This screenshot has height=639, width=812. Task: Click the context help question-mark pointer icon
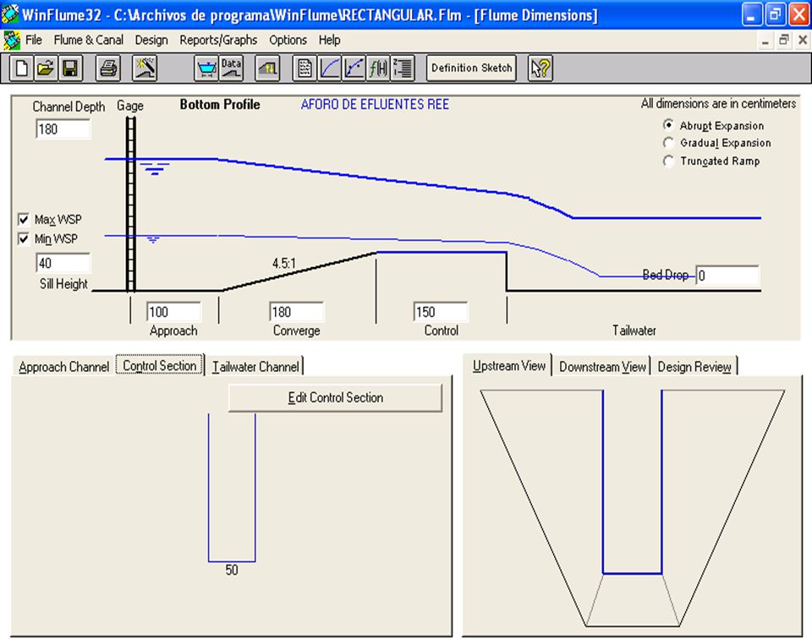[540, 68]
